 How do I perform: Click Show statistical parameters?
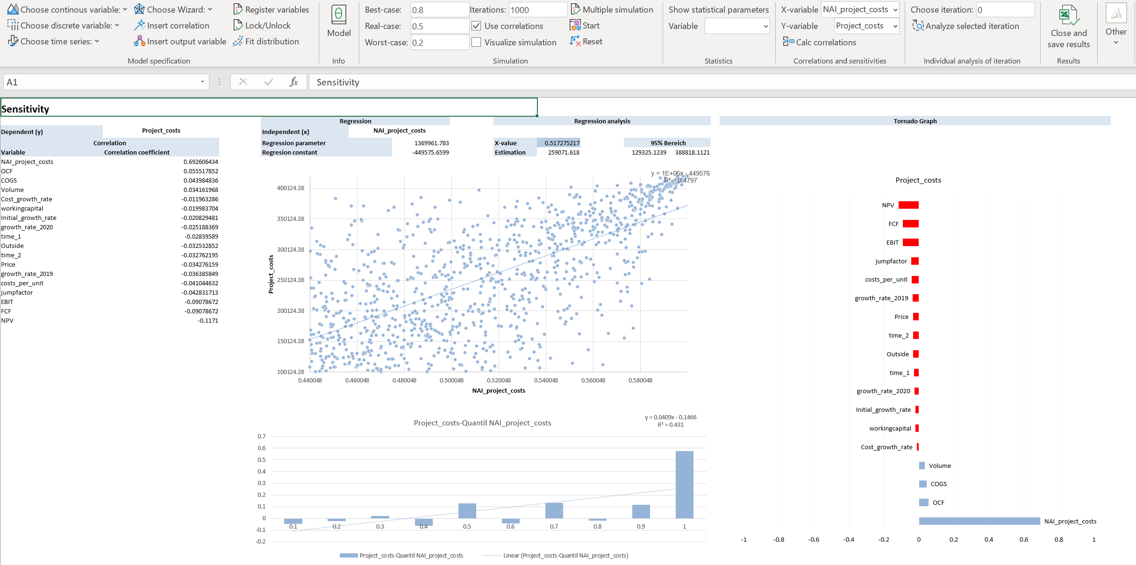tap(718, 9)
